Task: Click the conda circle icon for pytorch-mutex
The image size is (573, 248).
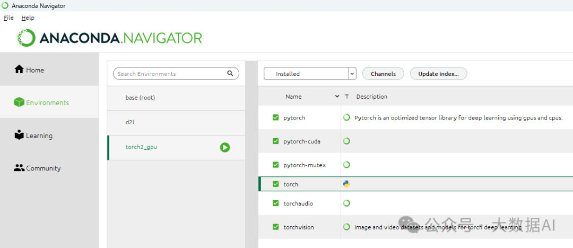Action: click(x=346, y=165)
